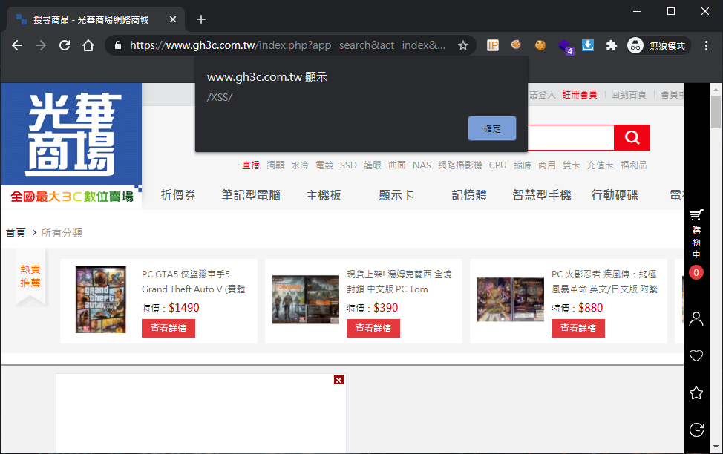
Task: Click The Division game cover thumbnail
Action: pos(306,300)
